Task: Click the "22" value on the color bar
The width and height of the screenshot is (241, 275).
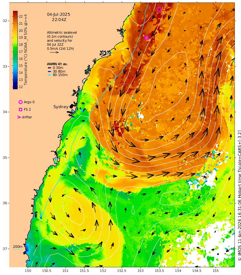Action: (21, 16)
